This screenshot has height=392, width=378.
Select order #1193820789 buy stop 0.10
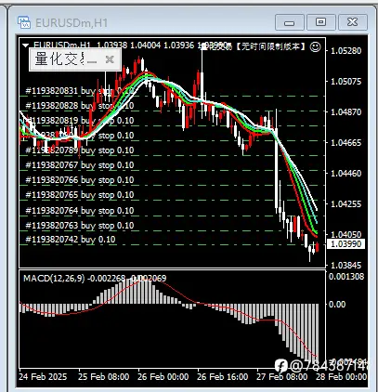coord(80,150)
